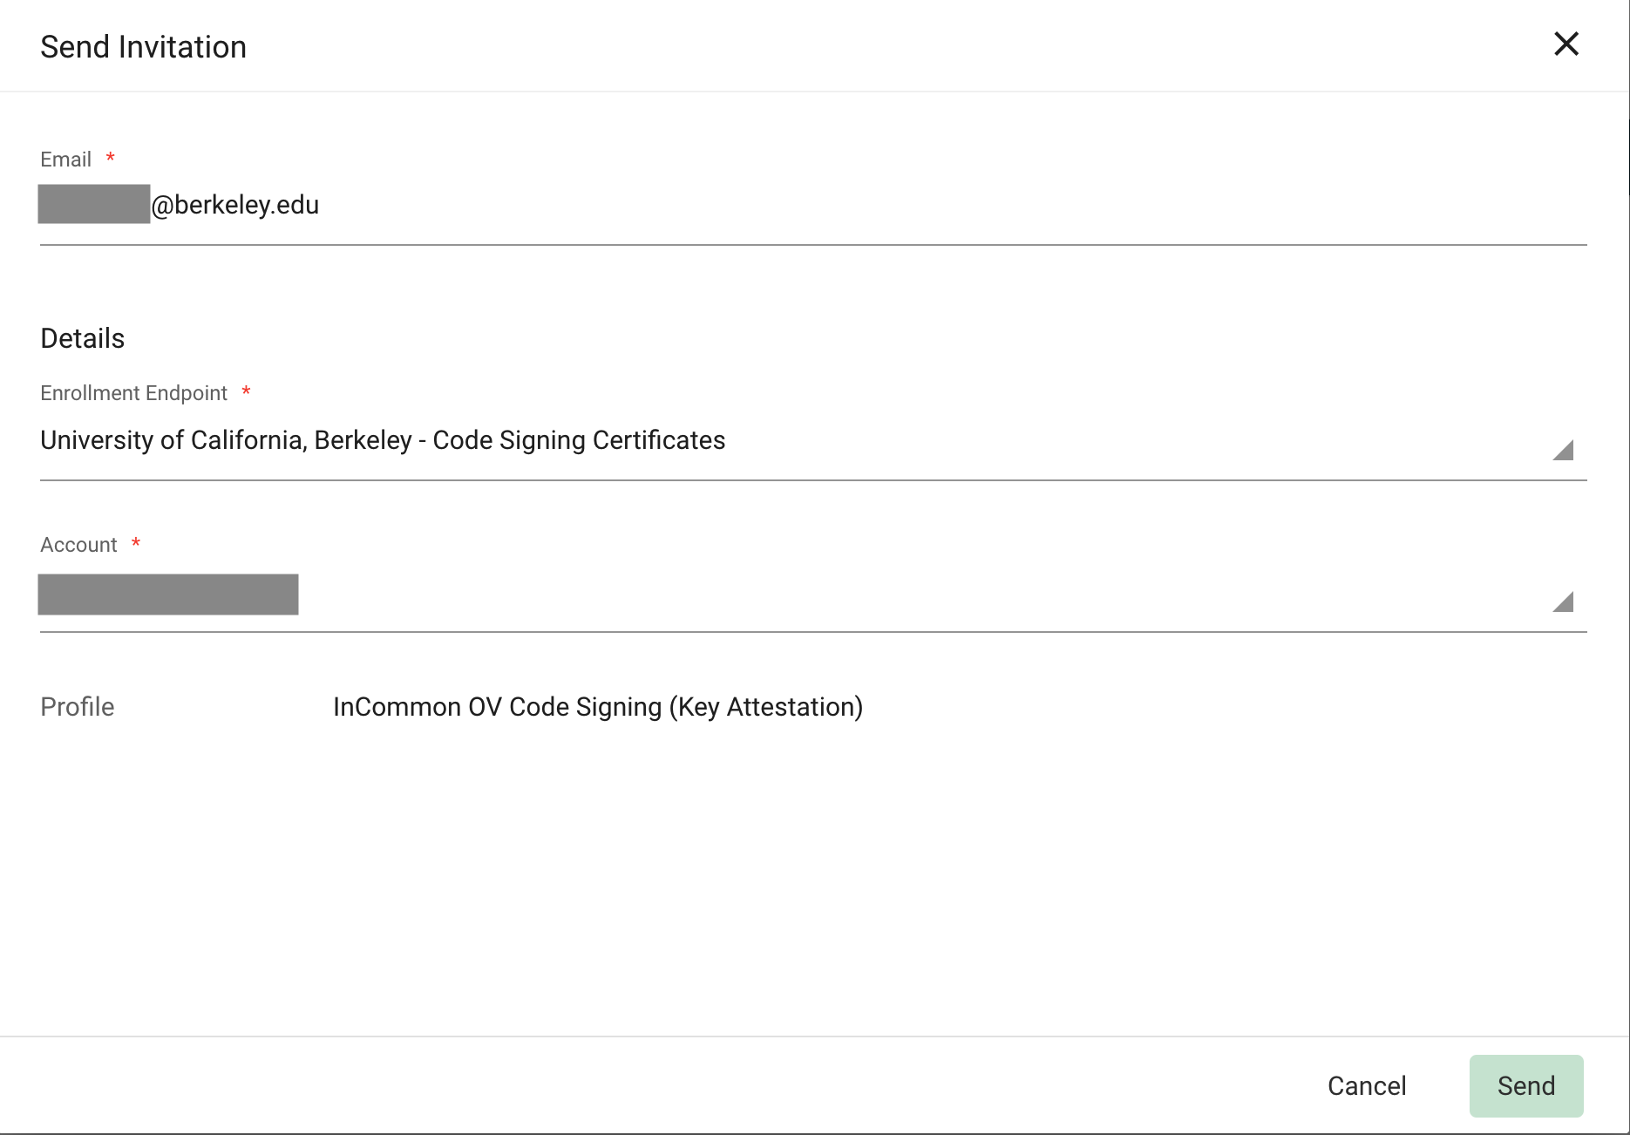Click the redacted Account value
The width and height of the screenshot is (1630, 1135).
[x=168, y=595]
